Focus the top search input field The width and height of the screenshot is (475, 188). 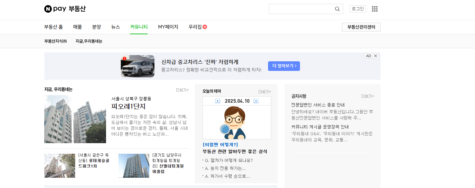coord(302,9)
